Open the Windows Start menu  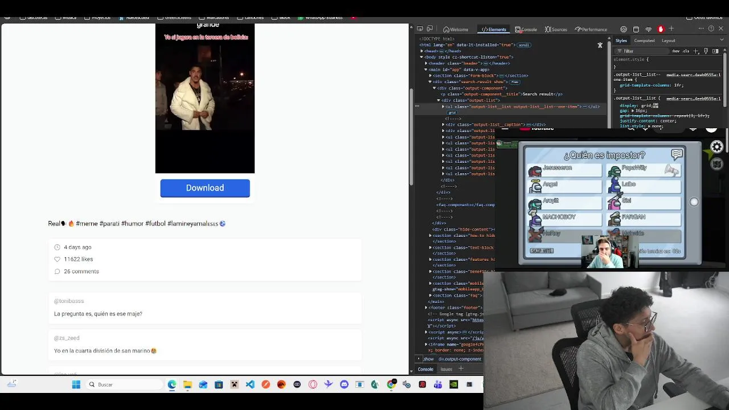[x=76, y=385]
